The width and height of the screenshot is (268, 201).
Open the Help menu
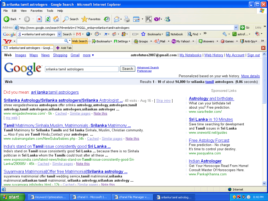60,10
